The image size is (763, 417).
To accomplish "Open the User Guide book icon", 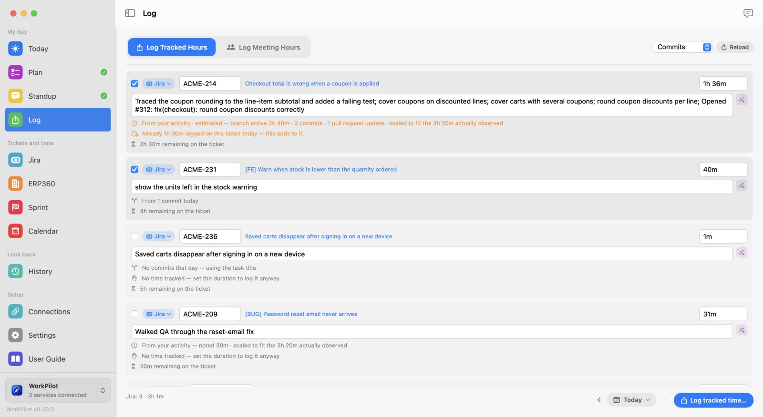I will [15, 359].
